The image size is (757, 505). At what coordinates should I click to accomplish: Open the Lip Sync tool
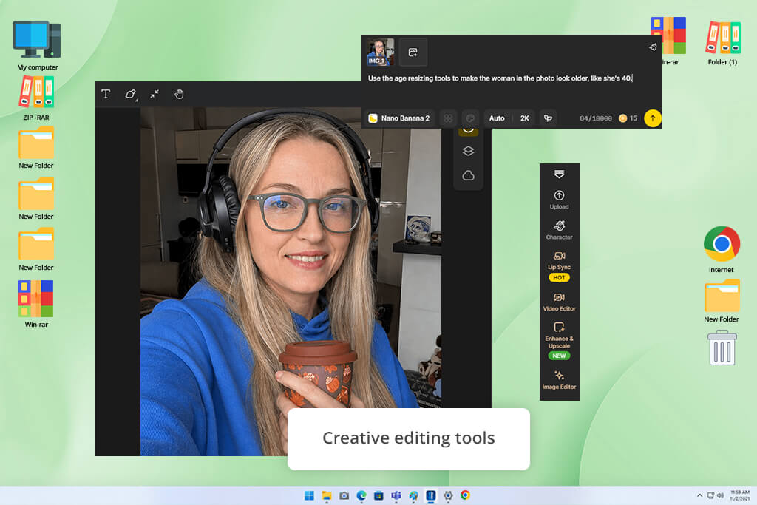tap(559, 261)
